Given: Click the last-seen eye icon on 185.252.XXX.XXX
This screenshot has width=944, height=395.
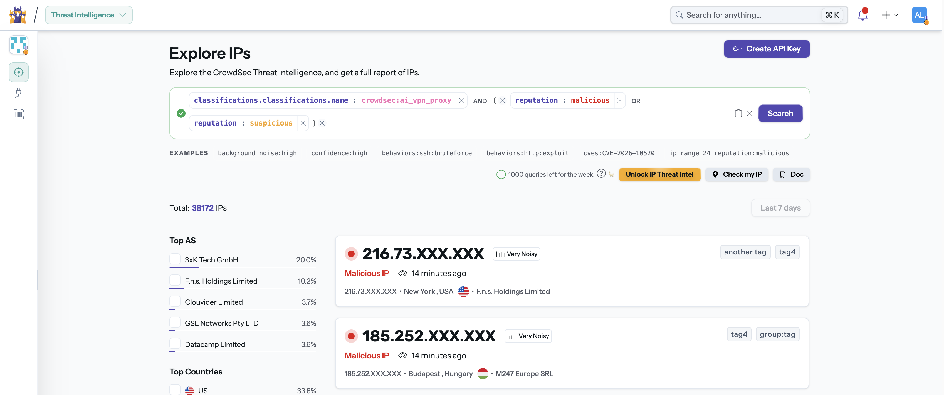Looking at the screenshot, I should (x=403, y=356).
